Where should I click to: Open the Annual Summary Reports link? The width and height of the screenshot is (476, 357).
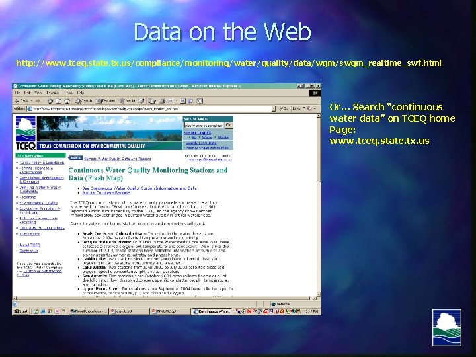pos(106,192)
